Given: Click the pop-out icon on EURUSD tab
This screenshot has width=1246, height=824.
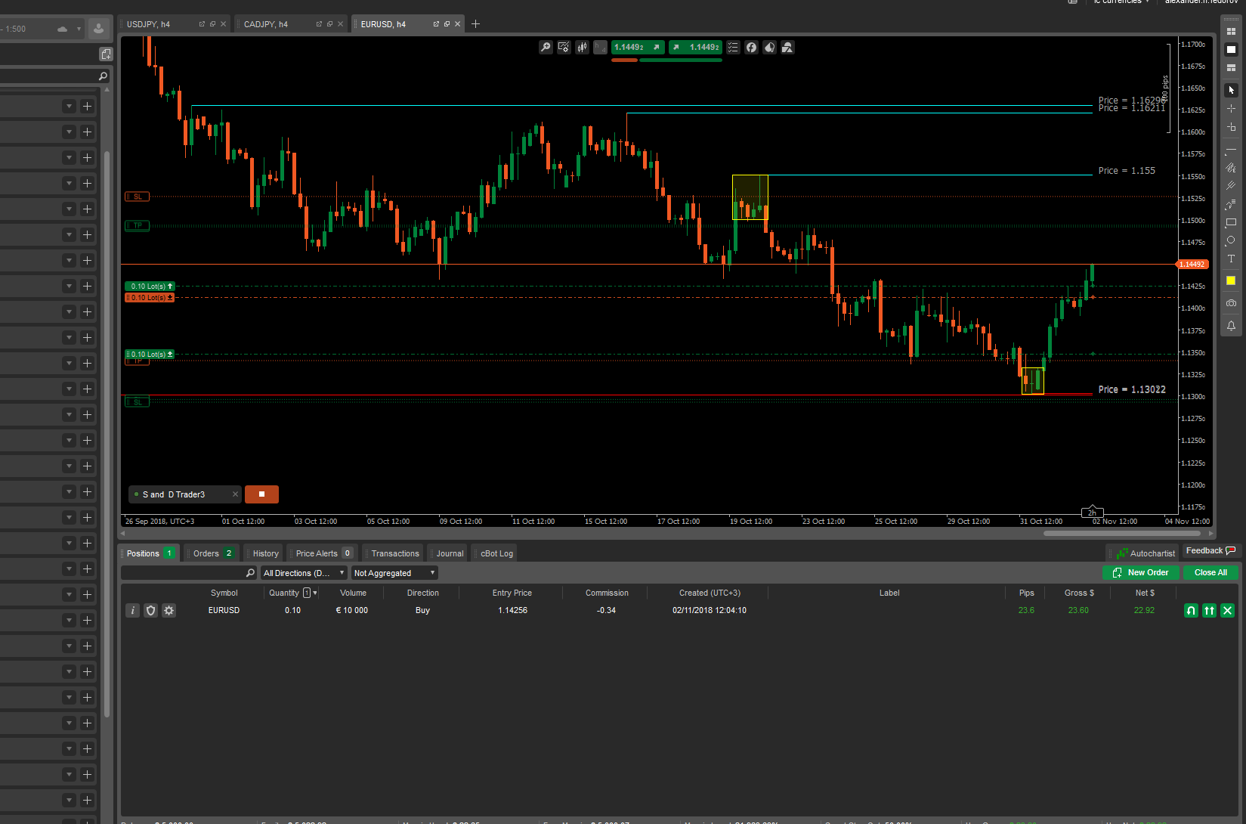Looking at the screenshot, I should pos(436,24).
